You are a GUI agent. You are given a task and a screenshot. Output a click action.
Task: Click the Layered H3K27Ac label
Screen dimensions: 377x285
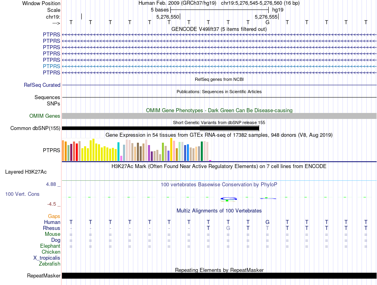click(26, 172)
